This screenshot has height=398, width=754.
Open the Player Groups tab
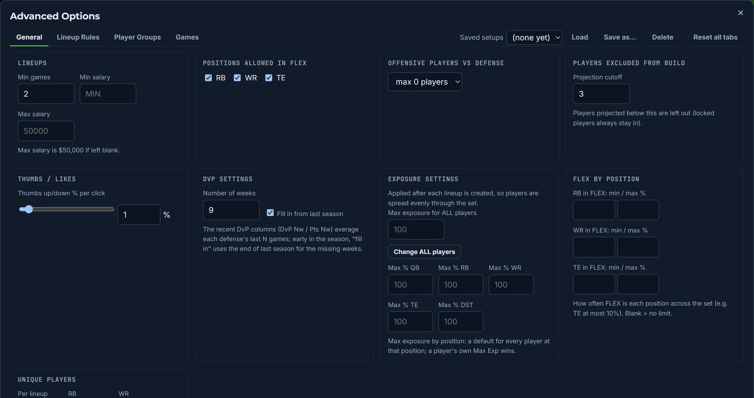tap(137, 37)
